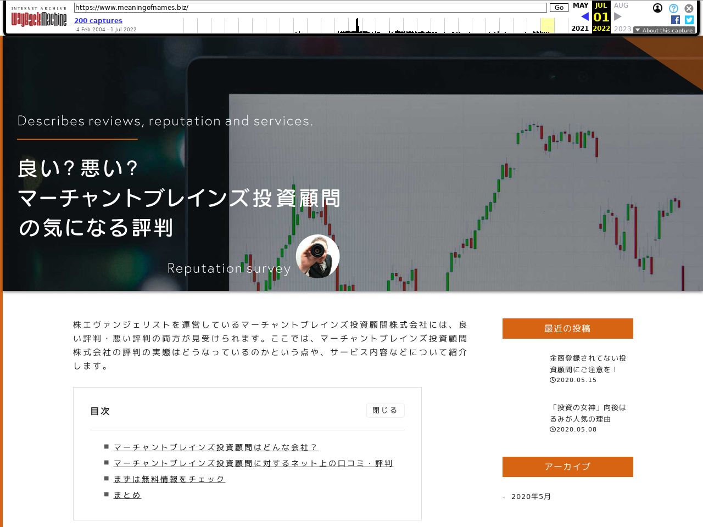The height and width of the screenshot is (527, 703).
Task: Open the 200 captures link
Action: [98, 21]
